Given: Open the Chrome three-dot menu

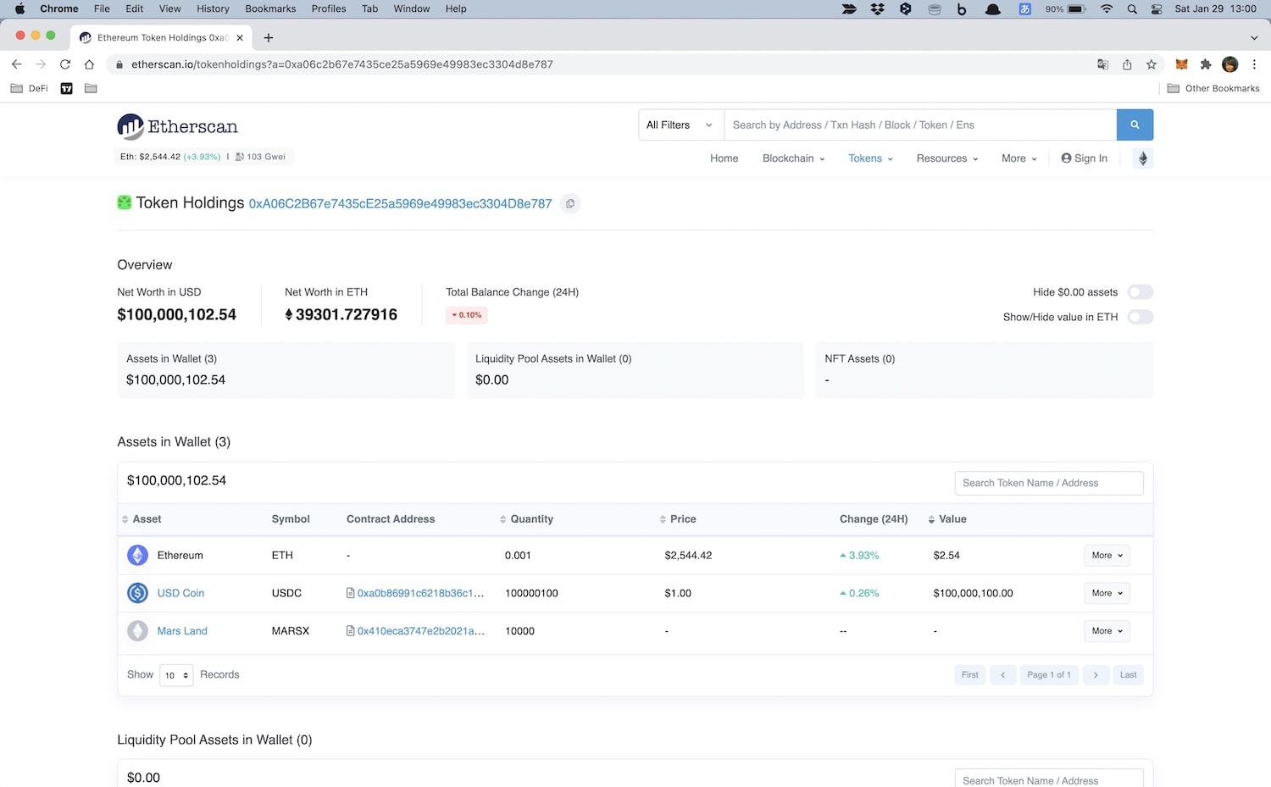Looking at the screenshot, I should click(x=1254, y=64).
